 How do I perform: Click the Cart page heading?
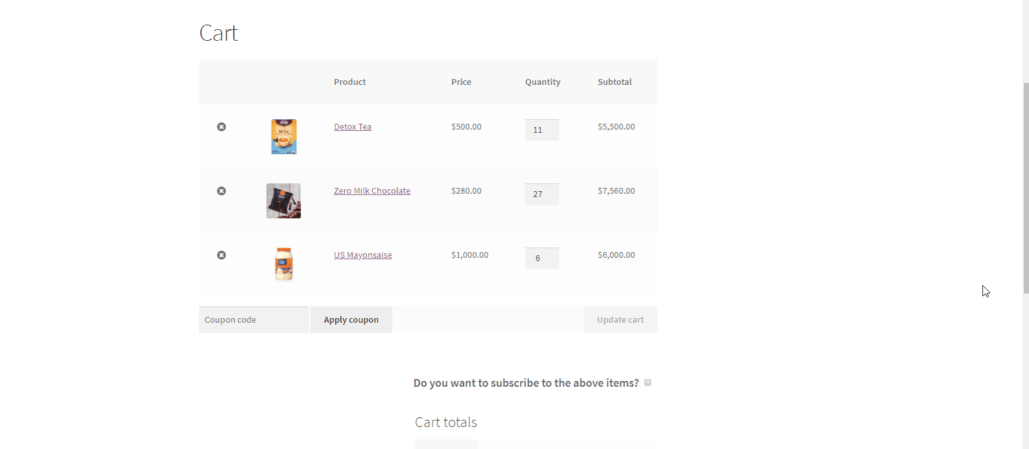coord(219,33)
